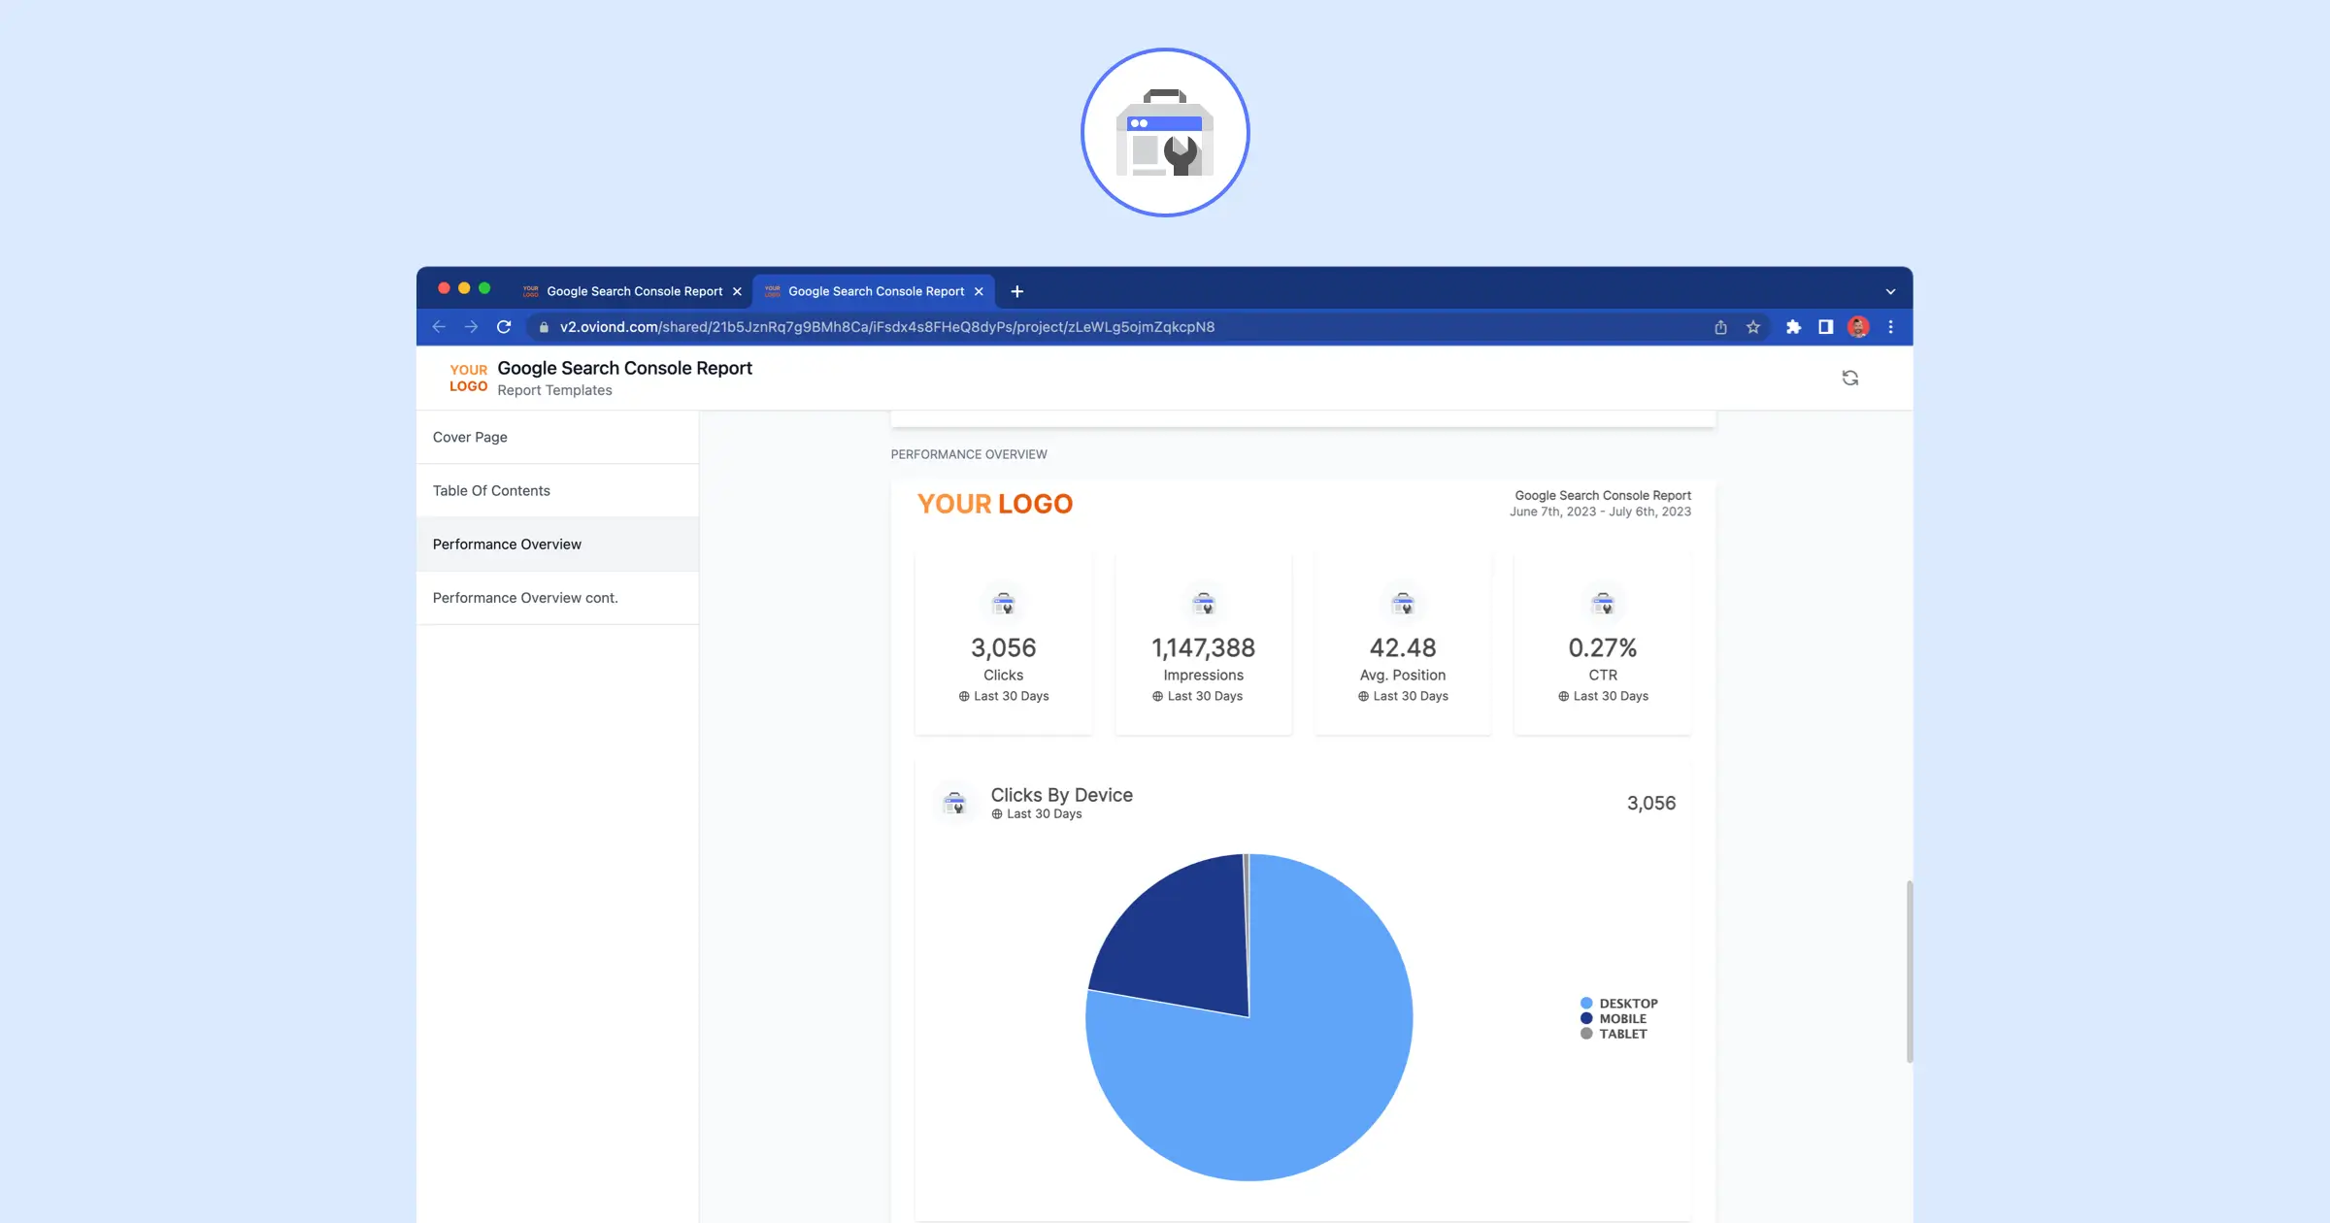Click the address bar URL
2330x1223 pixels.
click(x=886, y=327)
